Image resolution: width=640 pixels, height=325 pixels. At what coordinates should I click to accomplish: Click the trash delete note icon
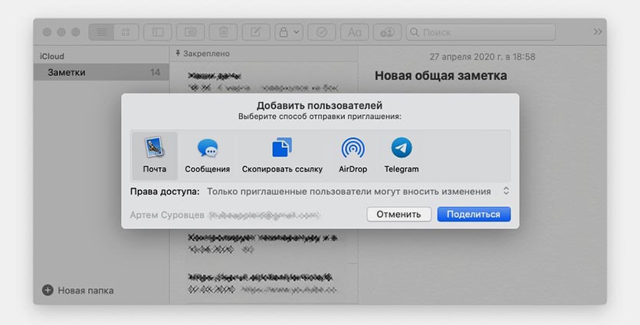223,32
